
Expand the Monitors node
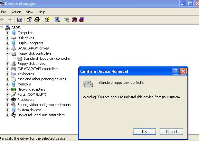(7, 84)
